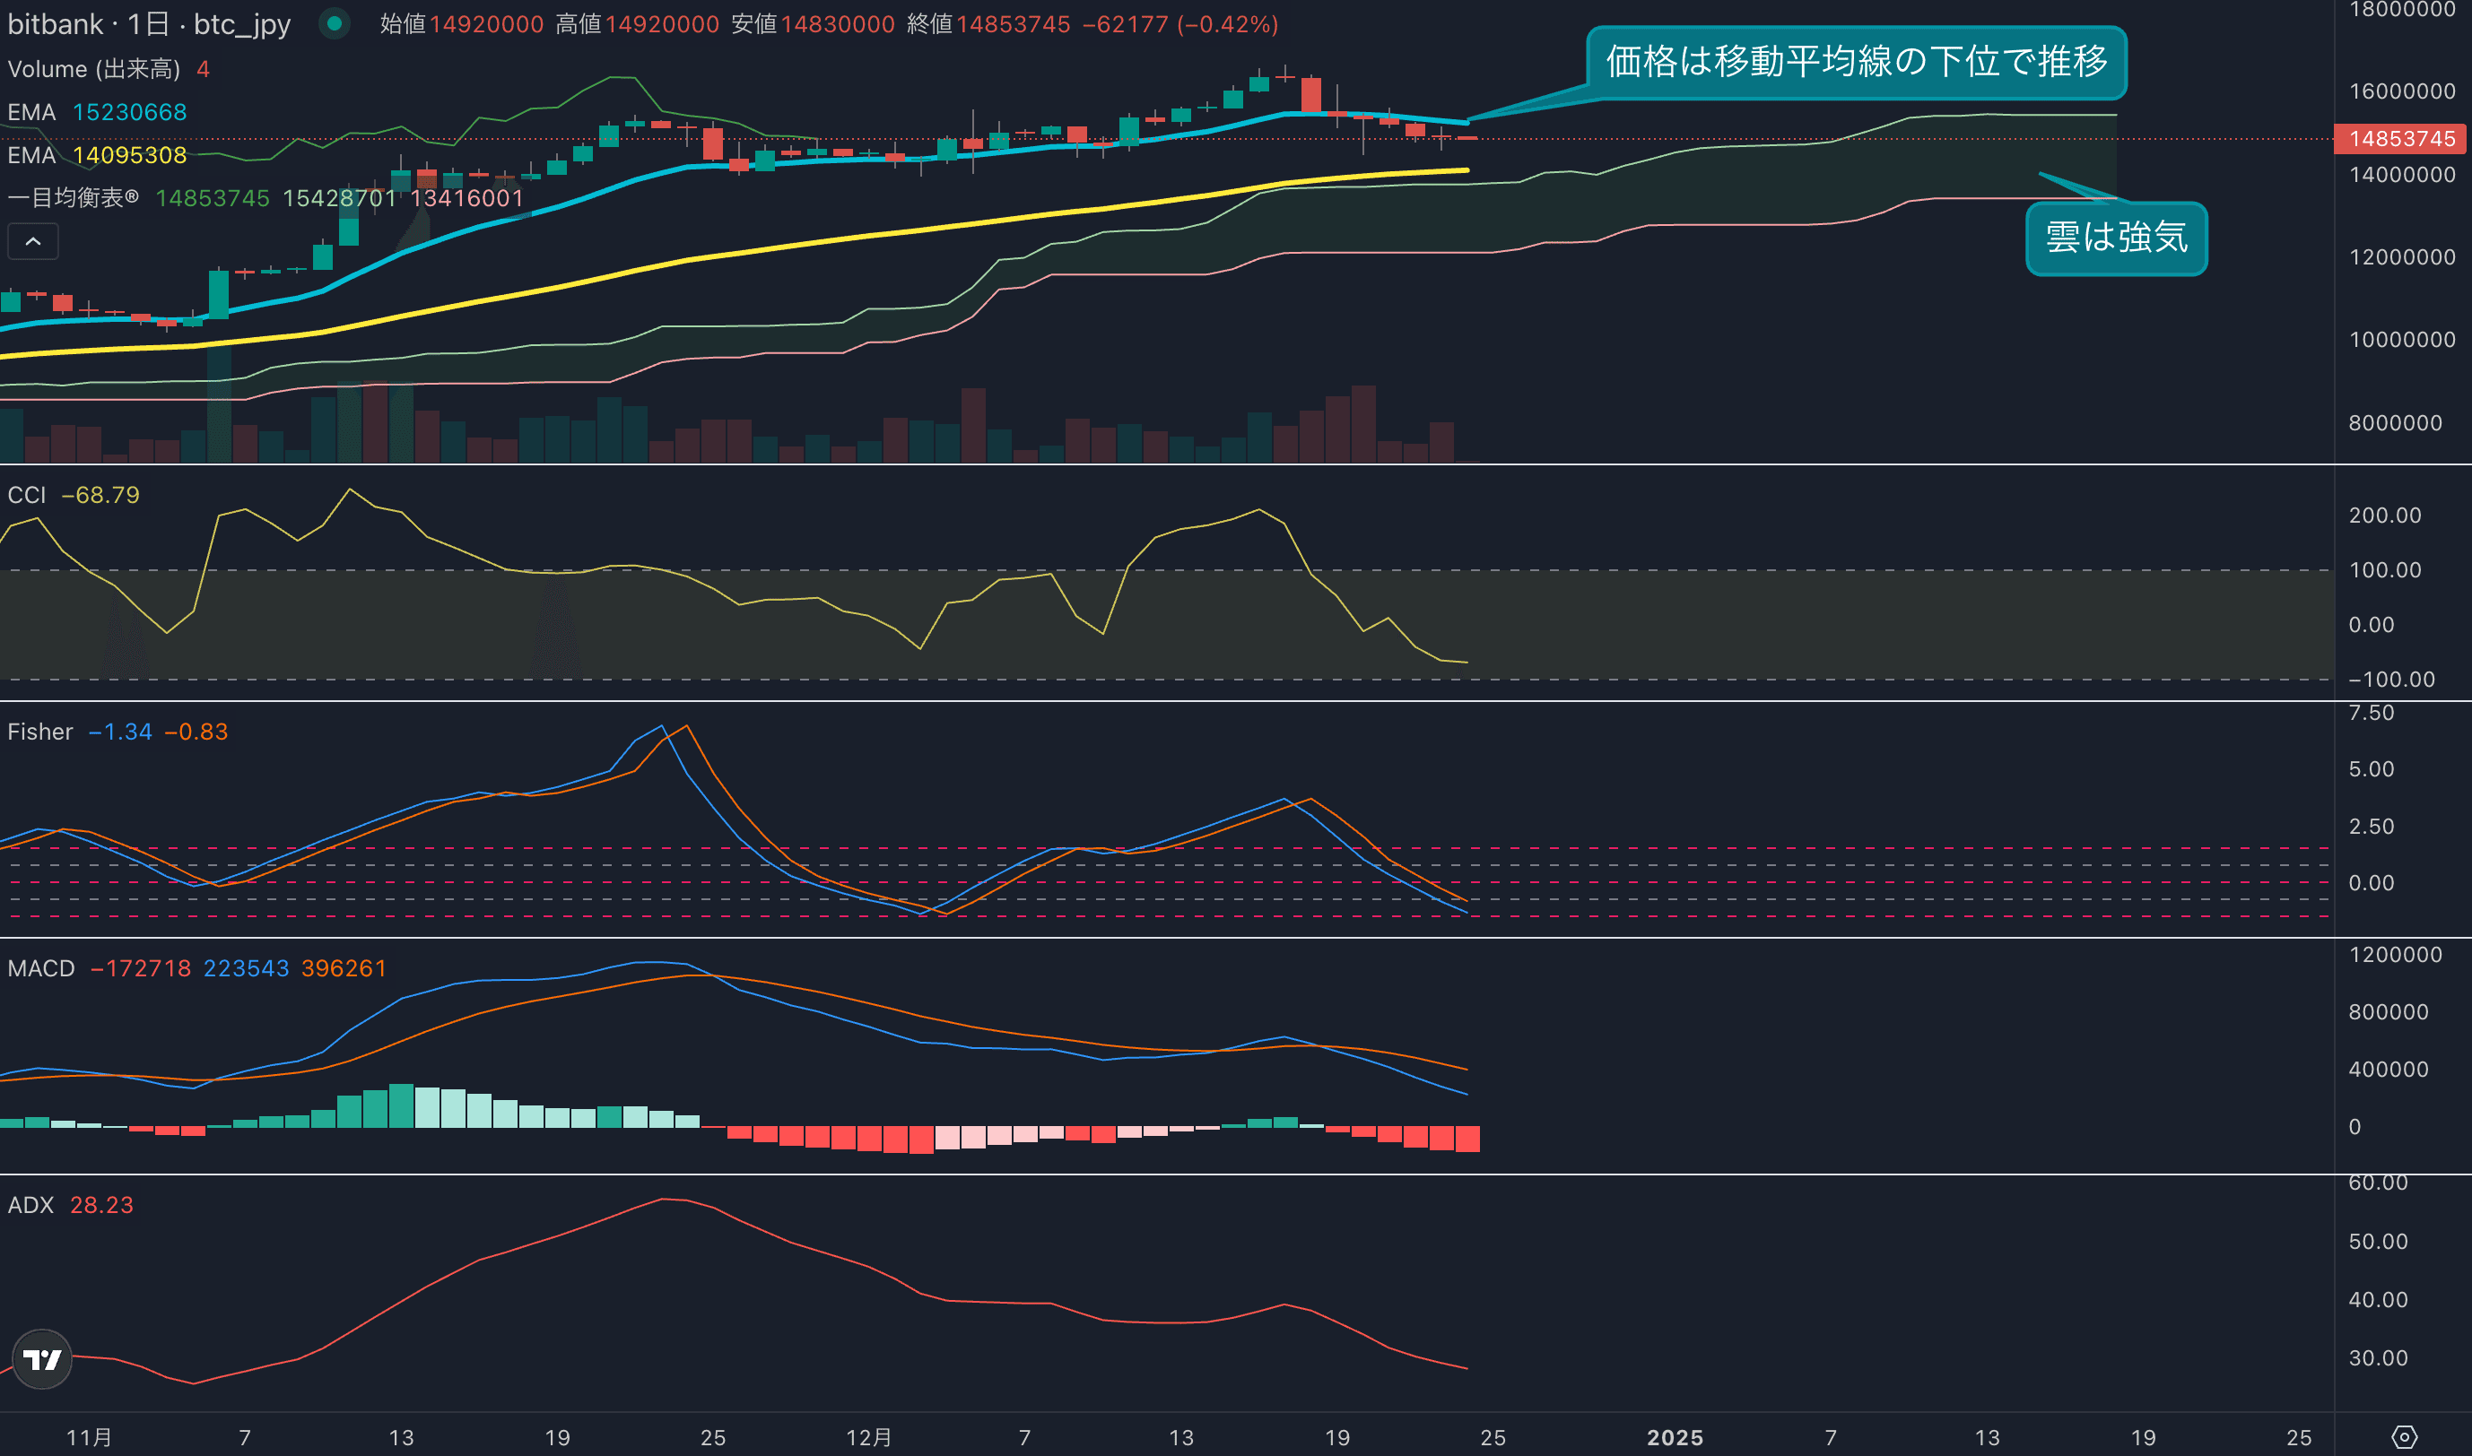This screenshot has width=2472, height=1456.
Task: Select the bitbank btc_jpy symbol title
Action: click(149, 23)
